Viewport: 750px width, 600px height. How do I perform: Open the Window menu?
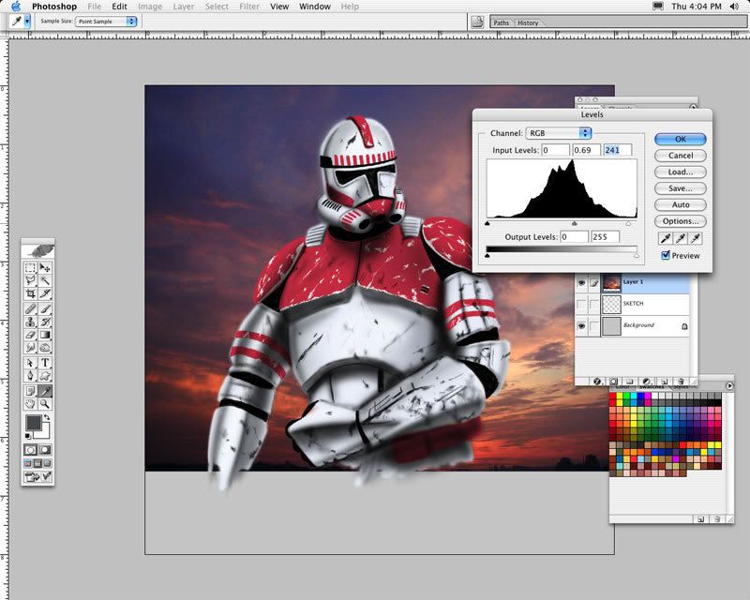(x=315, y=7)
